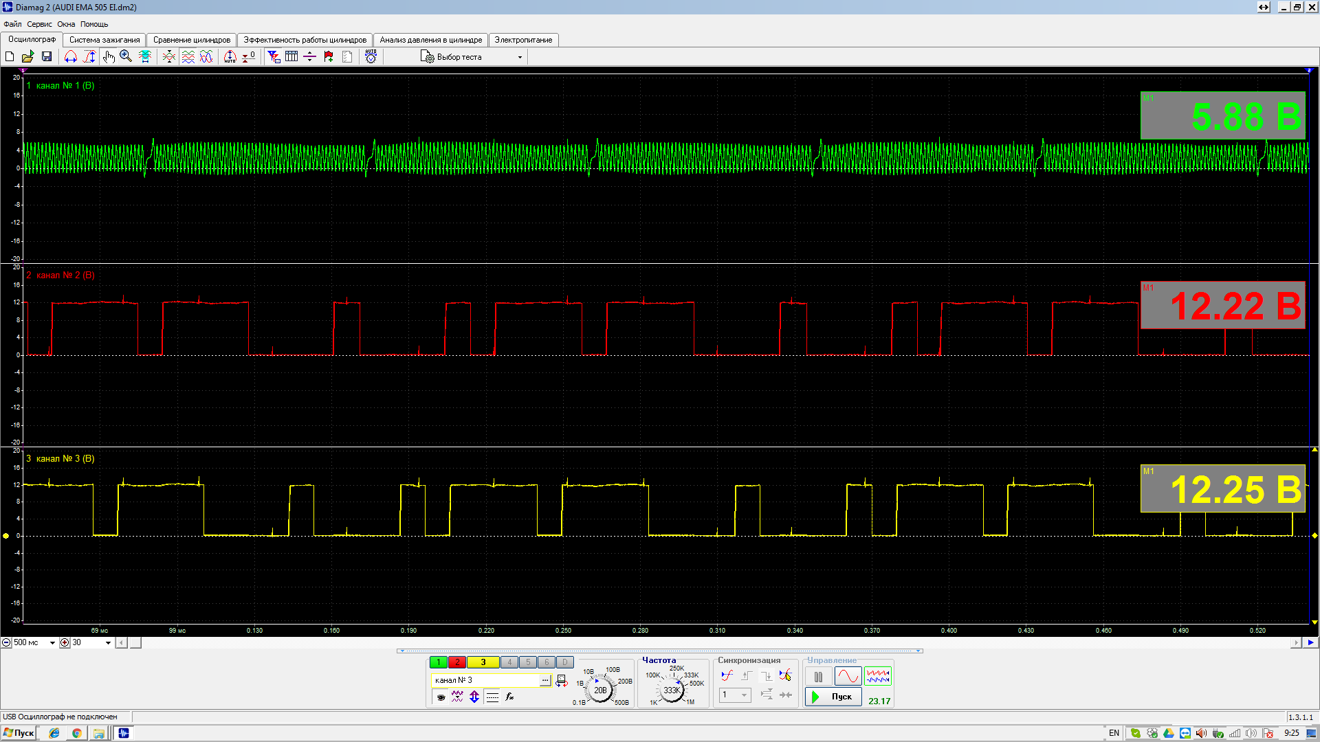Click the timeline scroll right arrow
The width and height of the screenshot is (1320, 742).
[x=1296, y=643]
